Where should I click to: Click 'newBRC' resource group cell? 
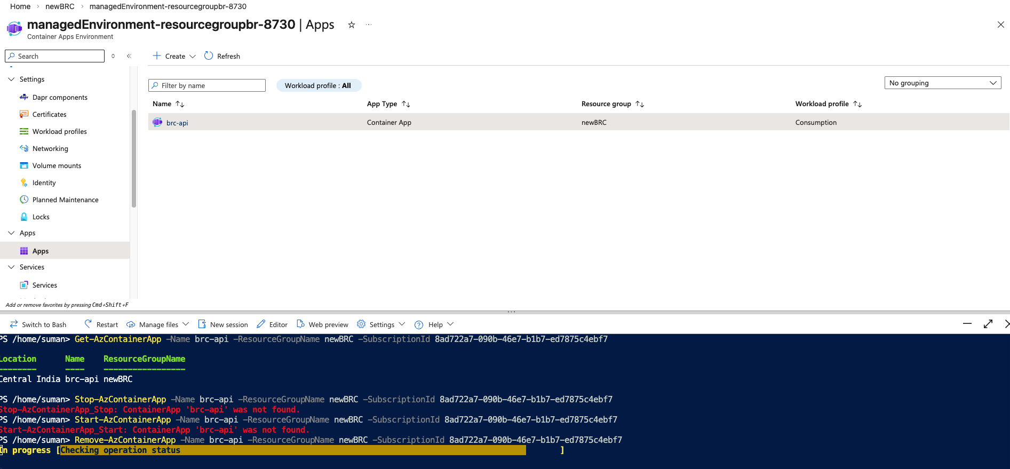[594, 122]
